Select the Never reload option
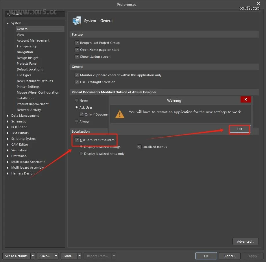This screenshot has height=262, width=266. [77, 101]
